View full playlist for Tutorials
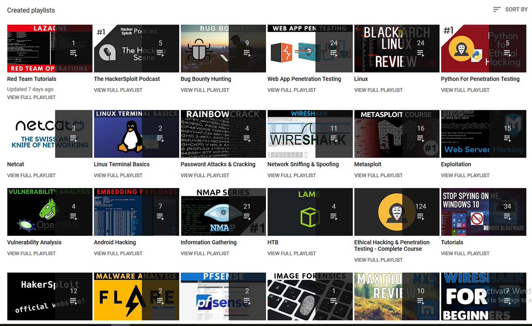 pyautogui.click(x=465, y=253)
